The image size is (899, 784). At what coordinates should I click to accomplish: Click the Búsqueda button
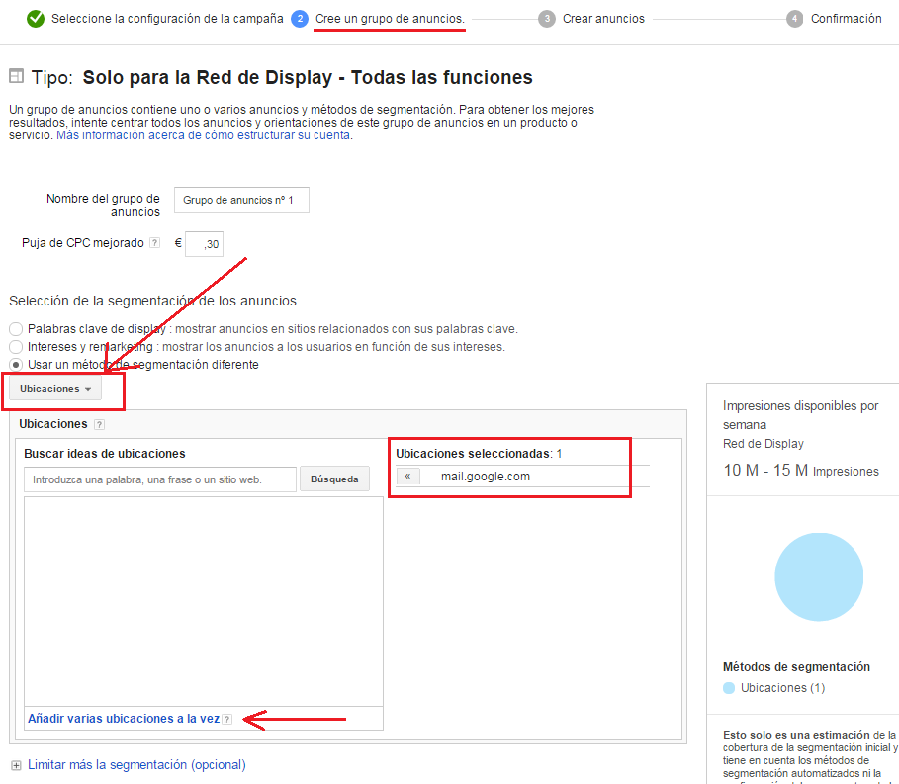pos(335,479)
